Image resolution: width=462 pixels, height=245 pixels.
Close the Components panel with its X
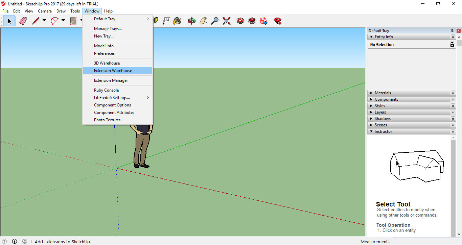453,99
